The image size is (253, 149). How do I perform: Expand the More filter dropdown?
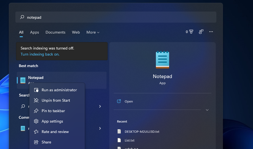coord(93,32)
